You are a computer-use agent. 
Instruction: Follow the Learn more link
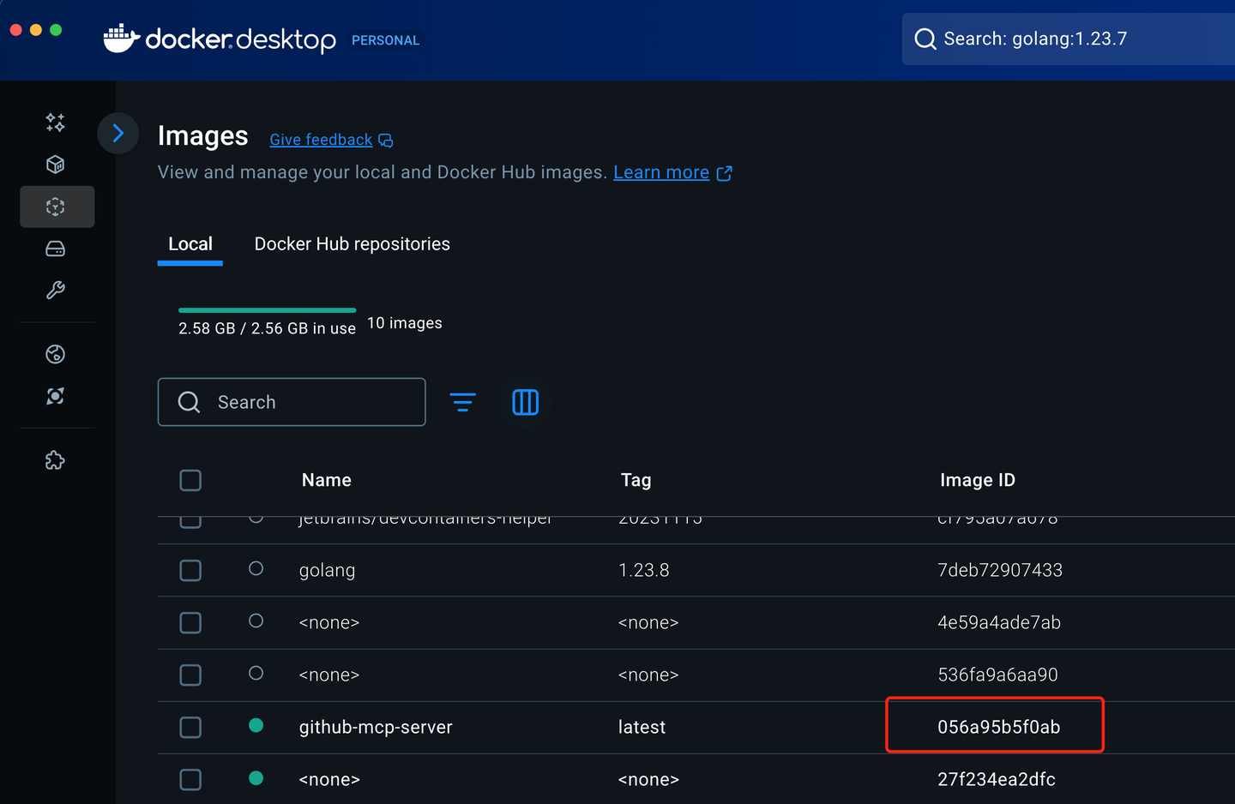661,171
